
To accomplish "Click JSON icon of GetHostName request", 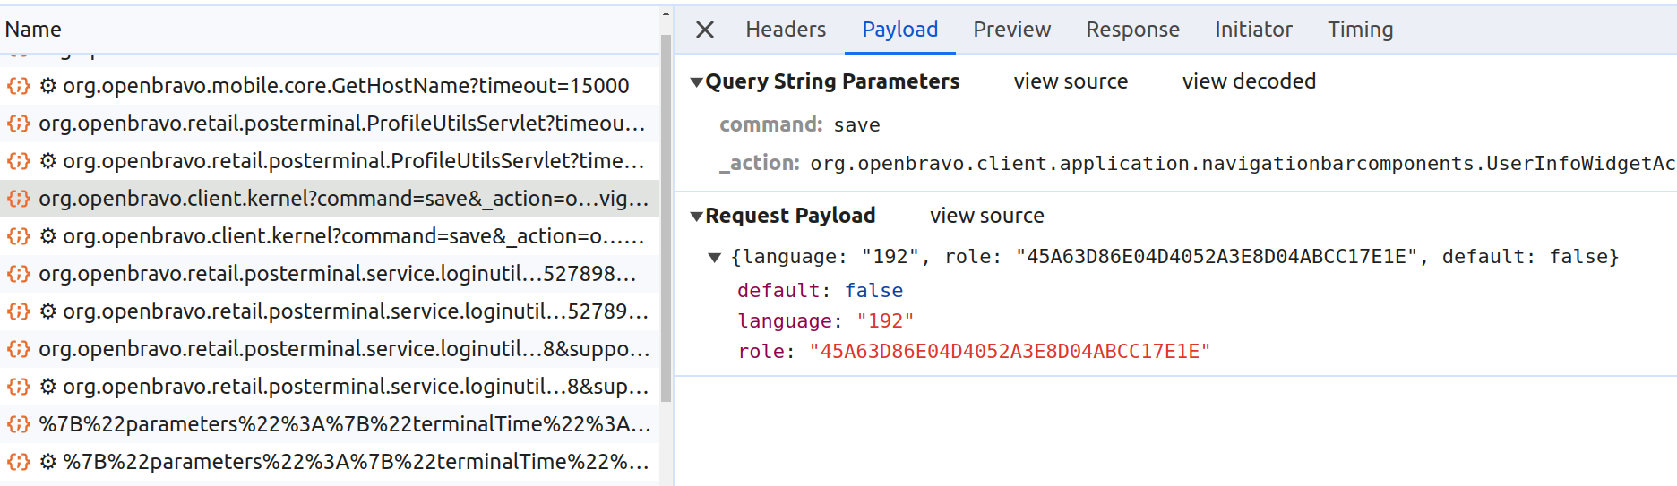I will (18, 86).
